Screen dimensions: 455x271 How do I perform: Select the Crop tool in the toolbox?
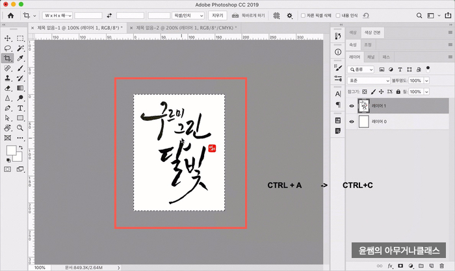8,58
